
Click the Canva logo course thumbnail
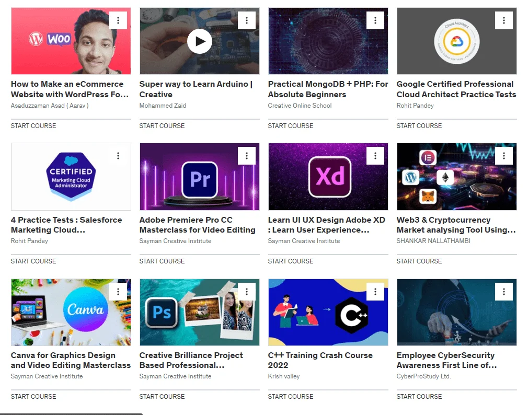click(x=71, y=312)
